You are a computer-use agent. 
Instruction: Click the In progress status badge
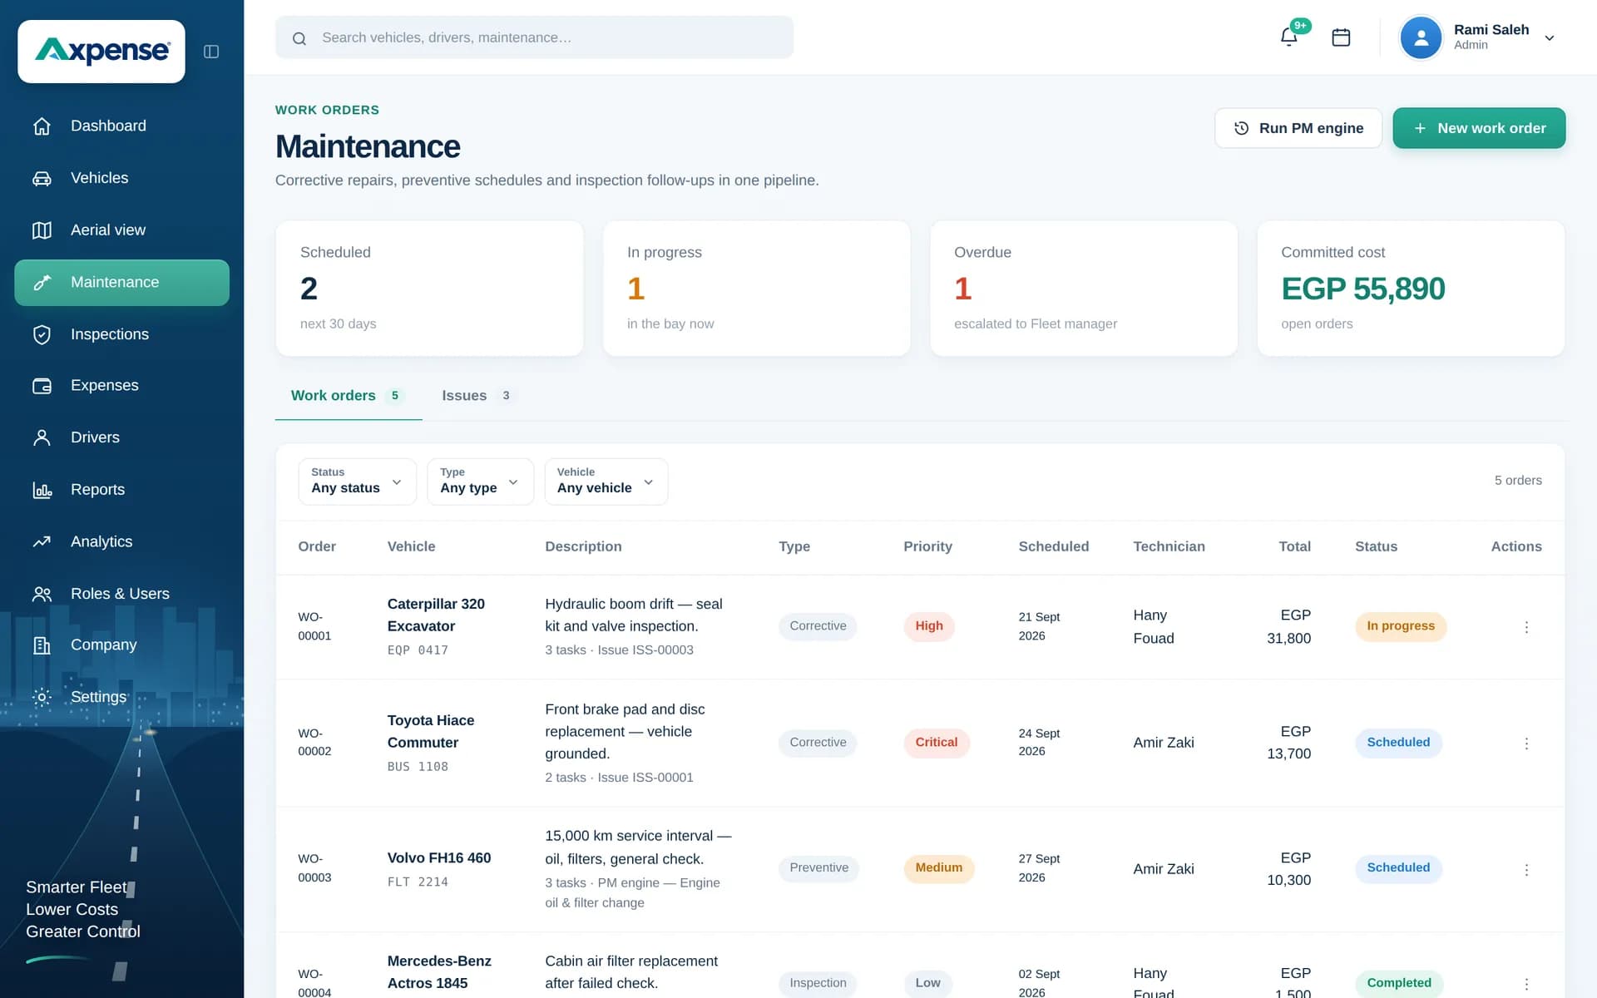(1401, 626)
